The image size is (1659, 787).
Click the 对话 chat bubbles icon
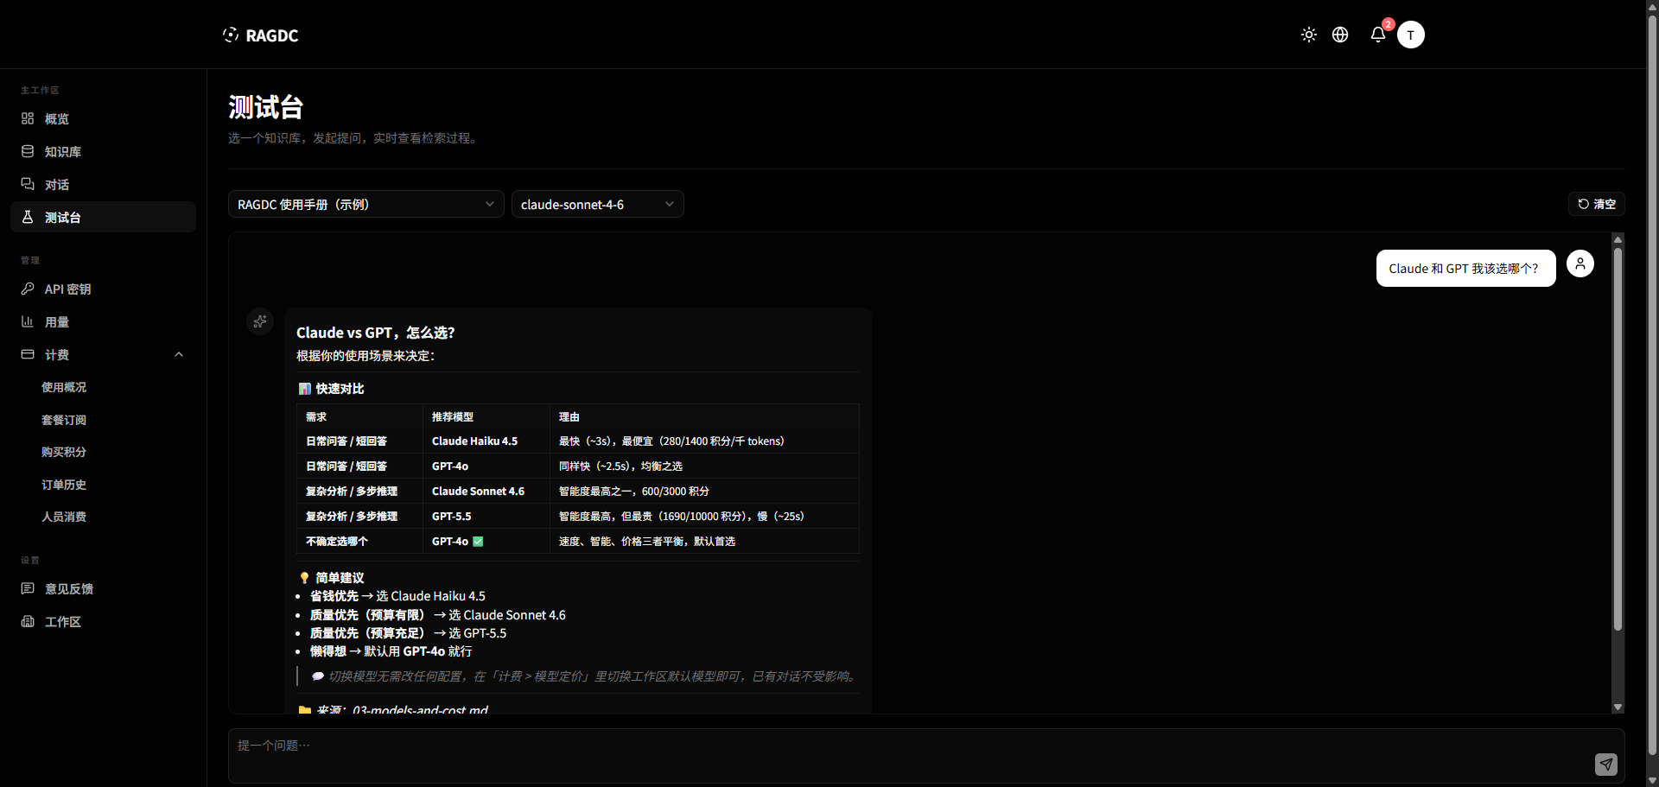28,184
